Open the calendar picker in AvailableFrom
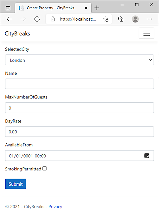The width and height of the screenshot is (159, 211). [146, 156]
